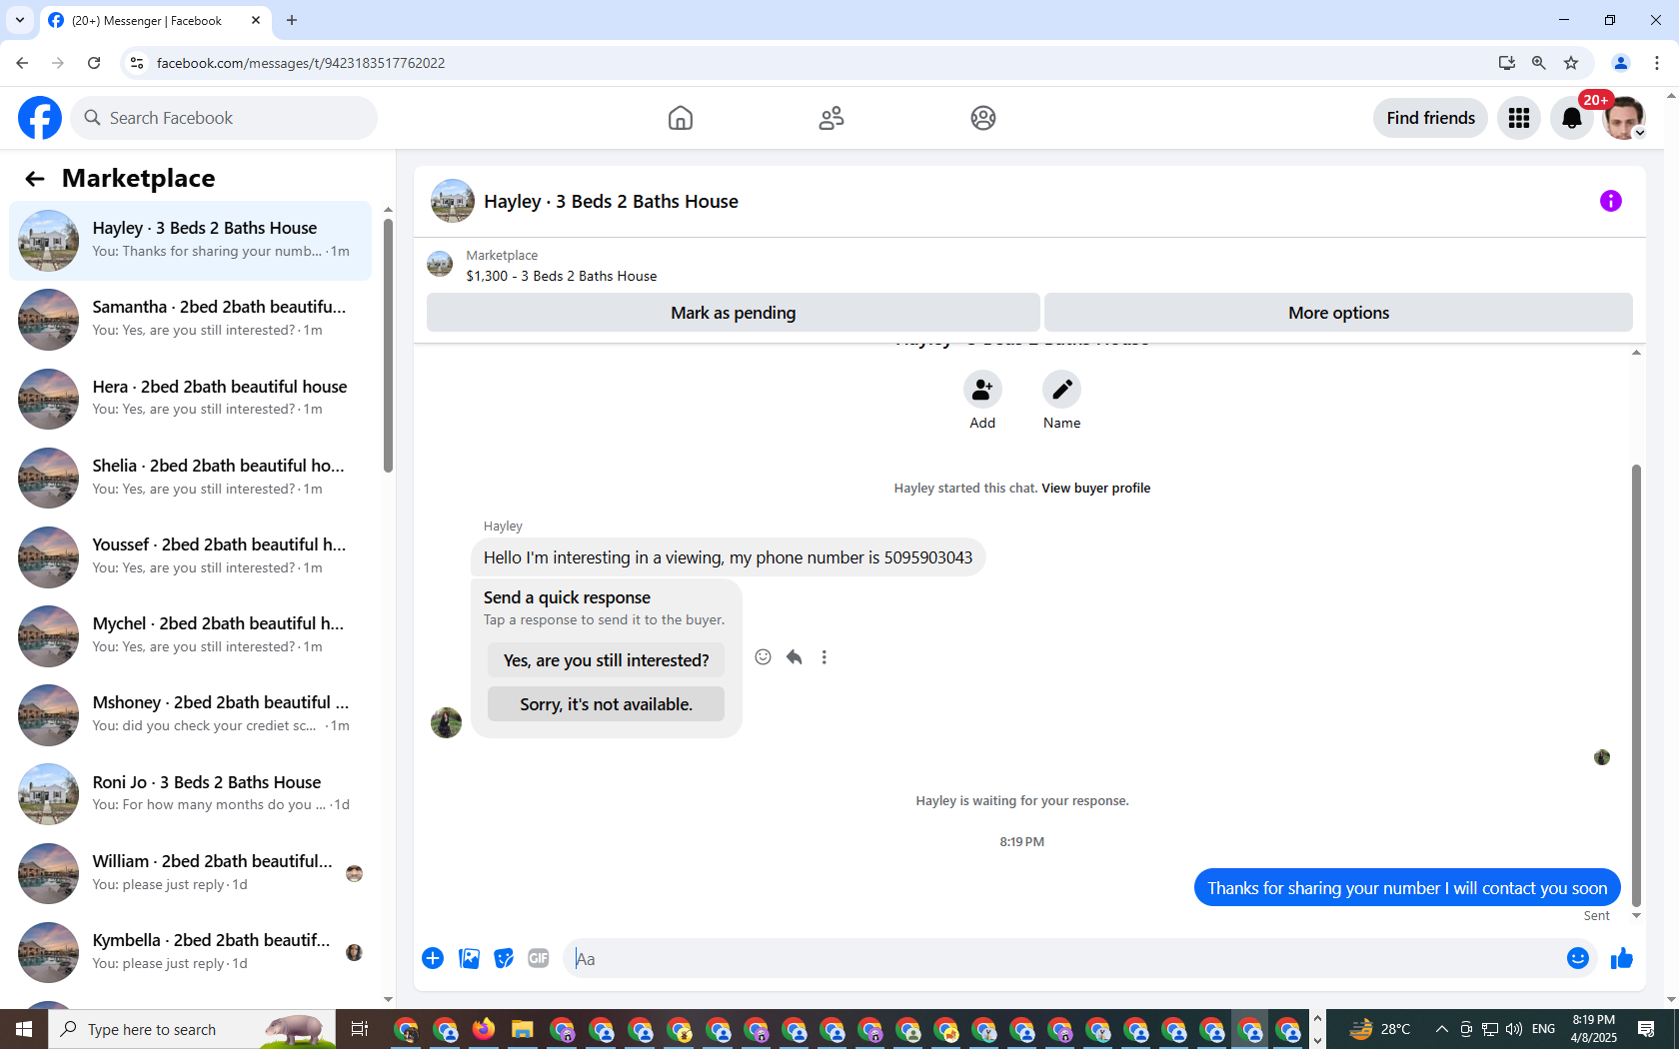Attach a photo with the image icon
This screenshot has width=1679, height=1049.
point(469,959)
